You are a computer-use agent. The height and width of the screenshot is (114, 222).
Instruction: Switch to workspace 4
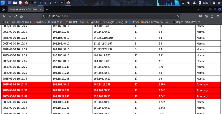click(x=56, y=3)
